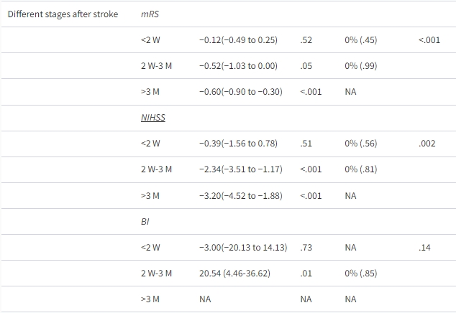
Task: Click the −3.20(−4.52 to −1.88) value
Action: pos(240,195)
